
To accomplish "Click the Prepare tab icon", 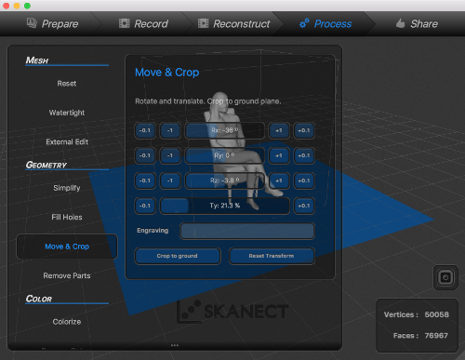I will pyautogui.click(x=32, y=23).
